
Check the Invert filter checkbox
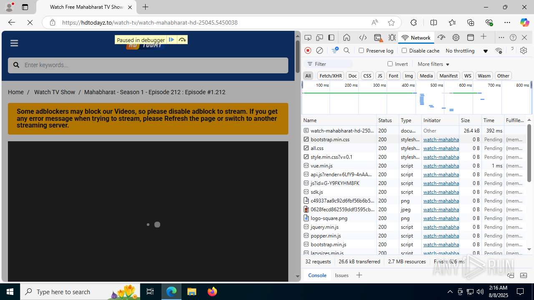tap(390, 64)
